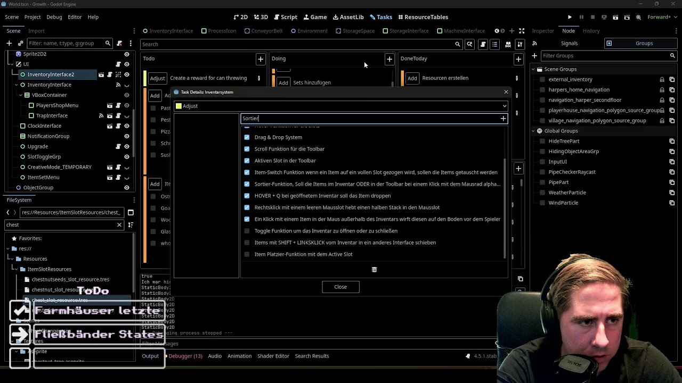This screenshot has height=383, width=682.
Task: Add new scene tab with plus icon
Action: tap(511, 31)
